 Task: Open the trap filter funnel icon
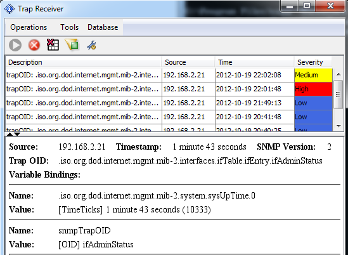point(72,44)
